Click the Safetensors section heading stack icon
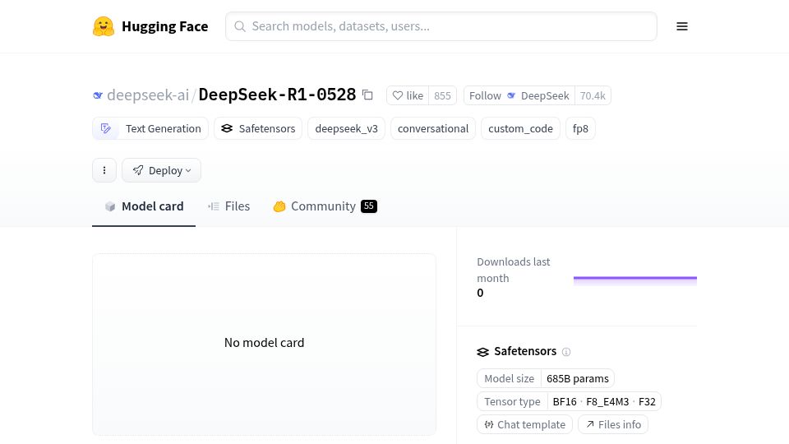 click(x=482, y=352)
